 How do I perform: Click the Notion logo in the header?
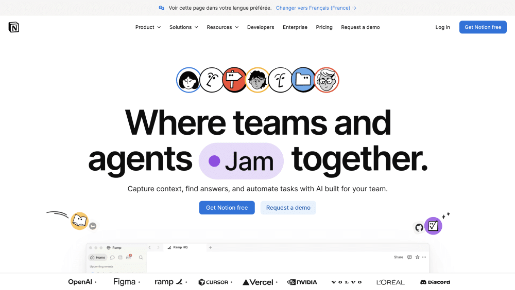pos(14,27)
